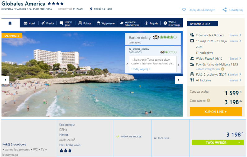Image resolution: width=247 pixels, height=157 pixels.
Task: Open the Wycieczki fakultatywne tab
Action: click(x=130, y=23)
